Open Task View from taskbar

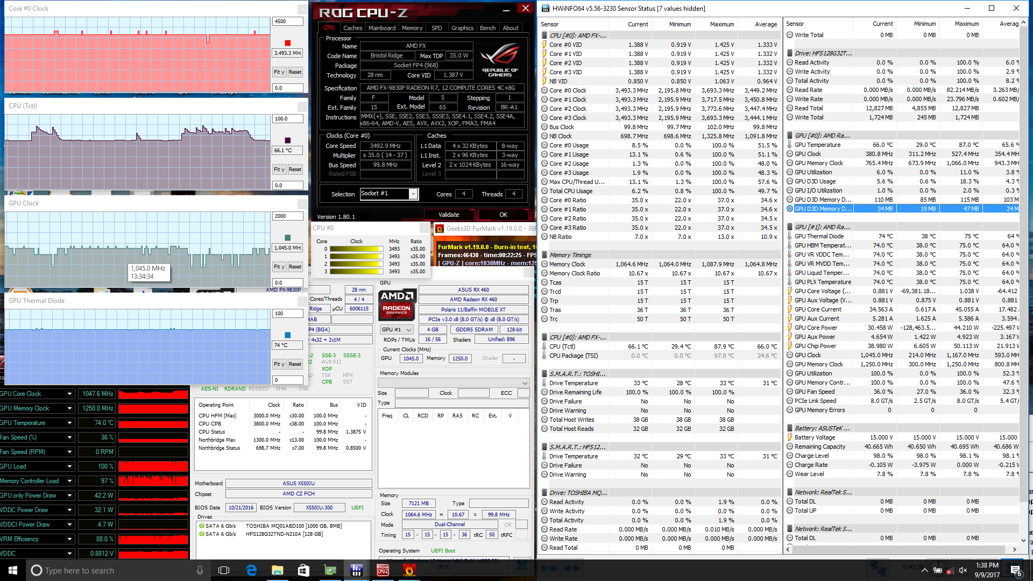coord(224,570)
